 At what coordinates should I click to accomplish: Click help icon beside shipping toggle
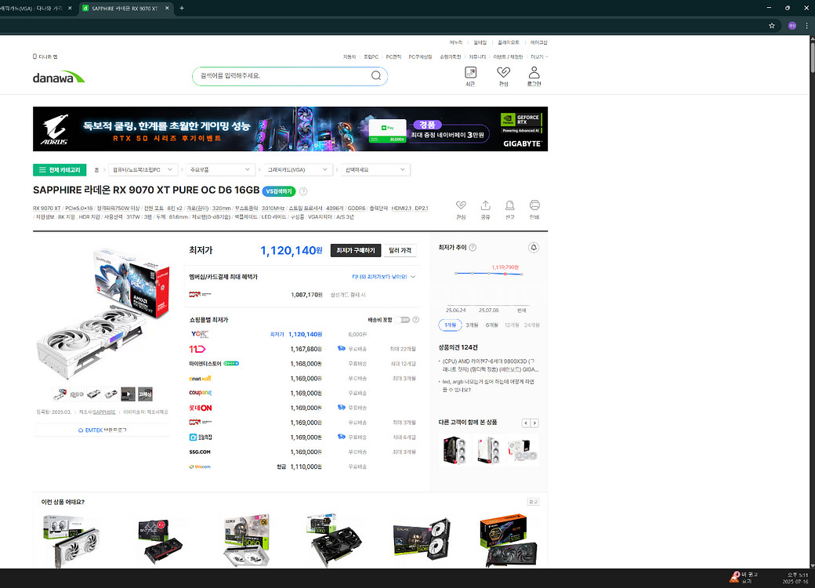[x=416, y=320]
